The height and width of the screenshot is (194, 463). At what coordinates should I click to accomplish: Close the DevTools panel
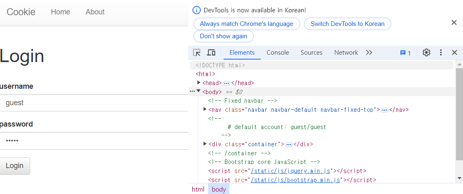click(x=454, y=53)
